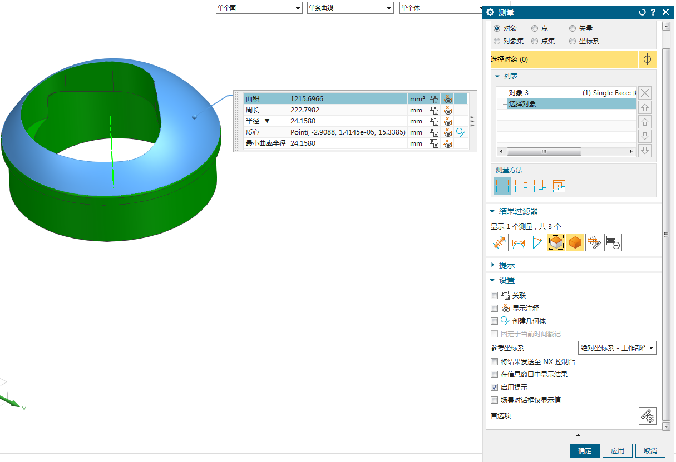Click the add-to-results list filter icon
Screen dimensions: 676x462
click(x=613, y=242)
